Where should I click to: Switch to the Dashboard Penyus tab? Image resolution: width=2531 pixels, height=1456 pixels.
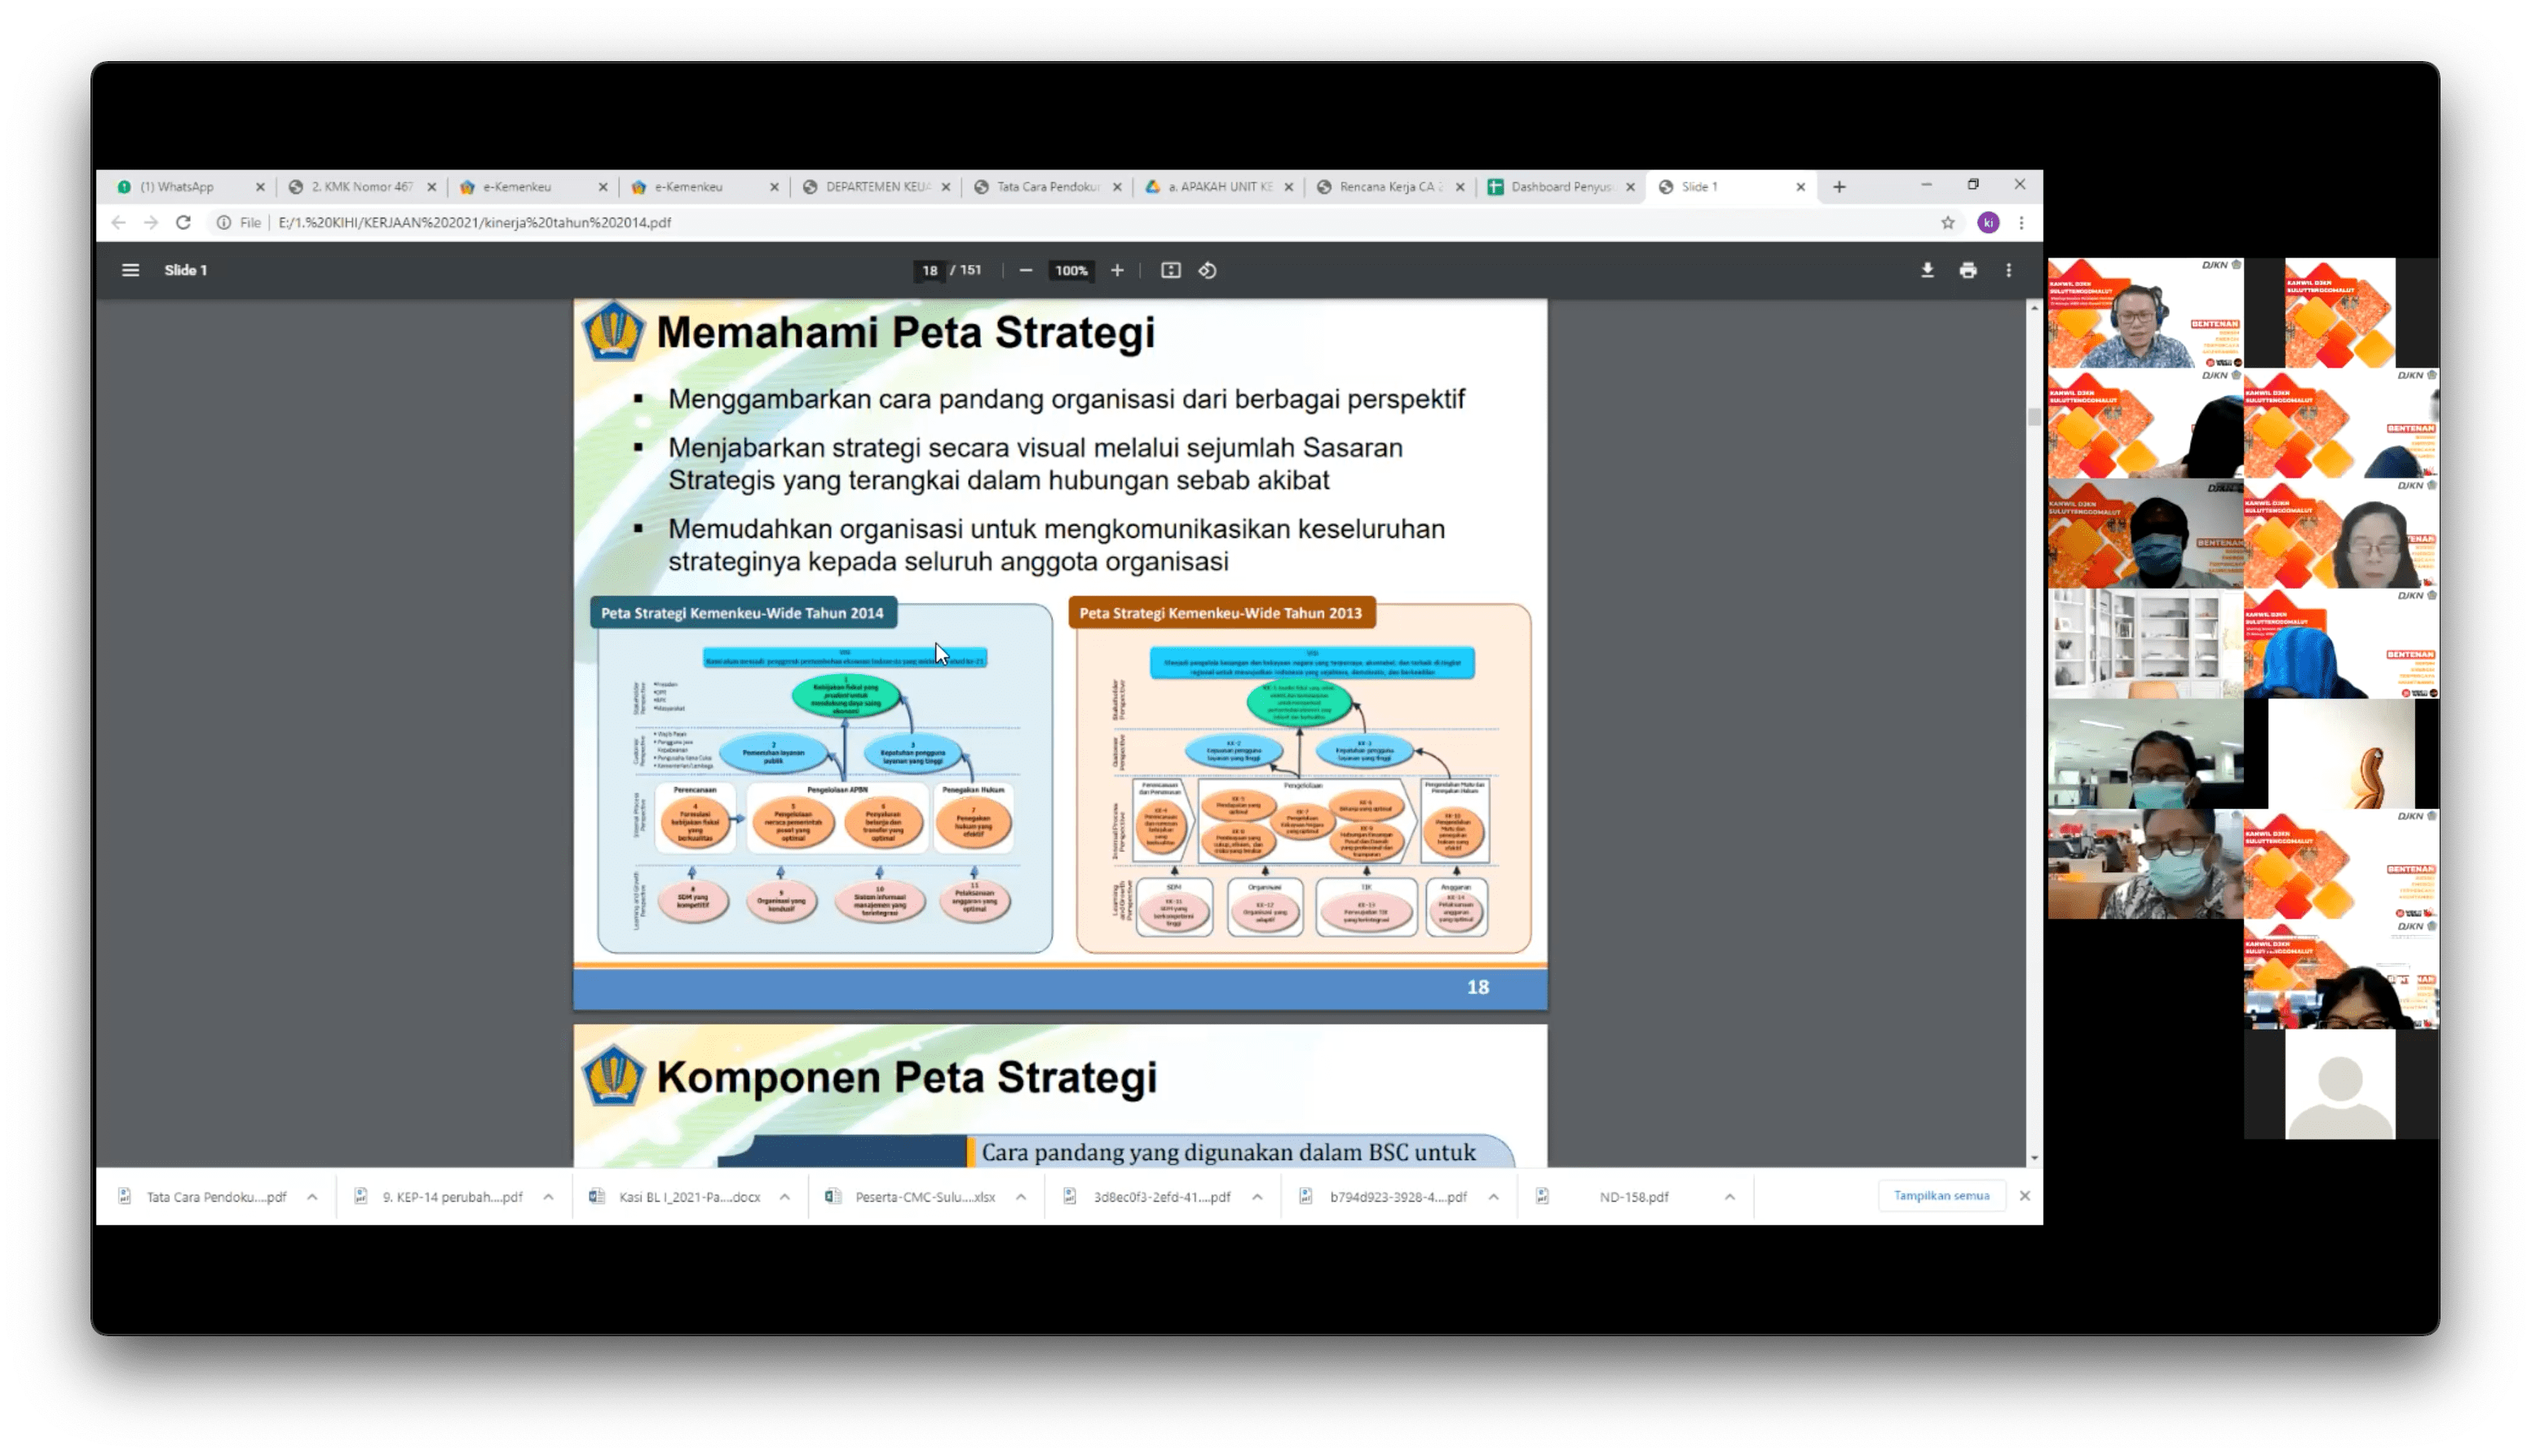click(x=1558, y=187)
